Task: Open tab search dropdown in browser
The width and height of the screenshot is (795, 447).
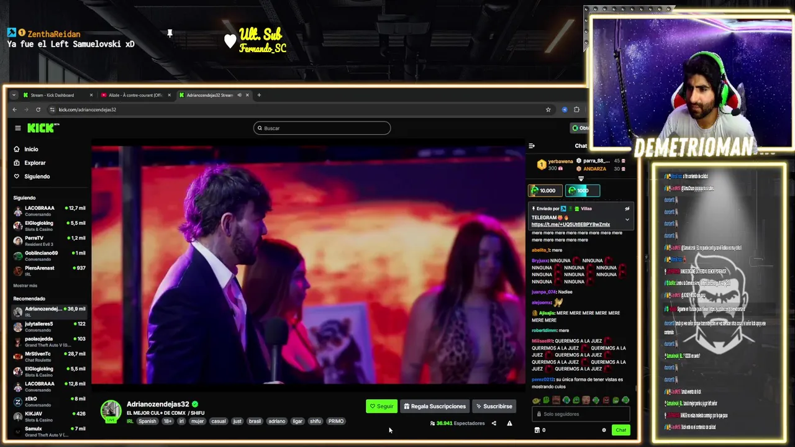Action: 14,95
